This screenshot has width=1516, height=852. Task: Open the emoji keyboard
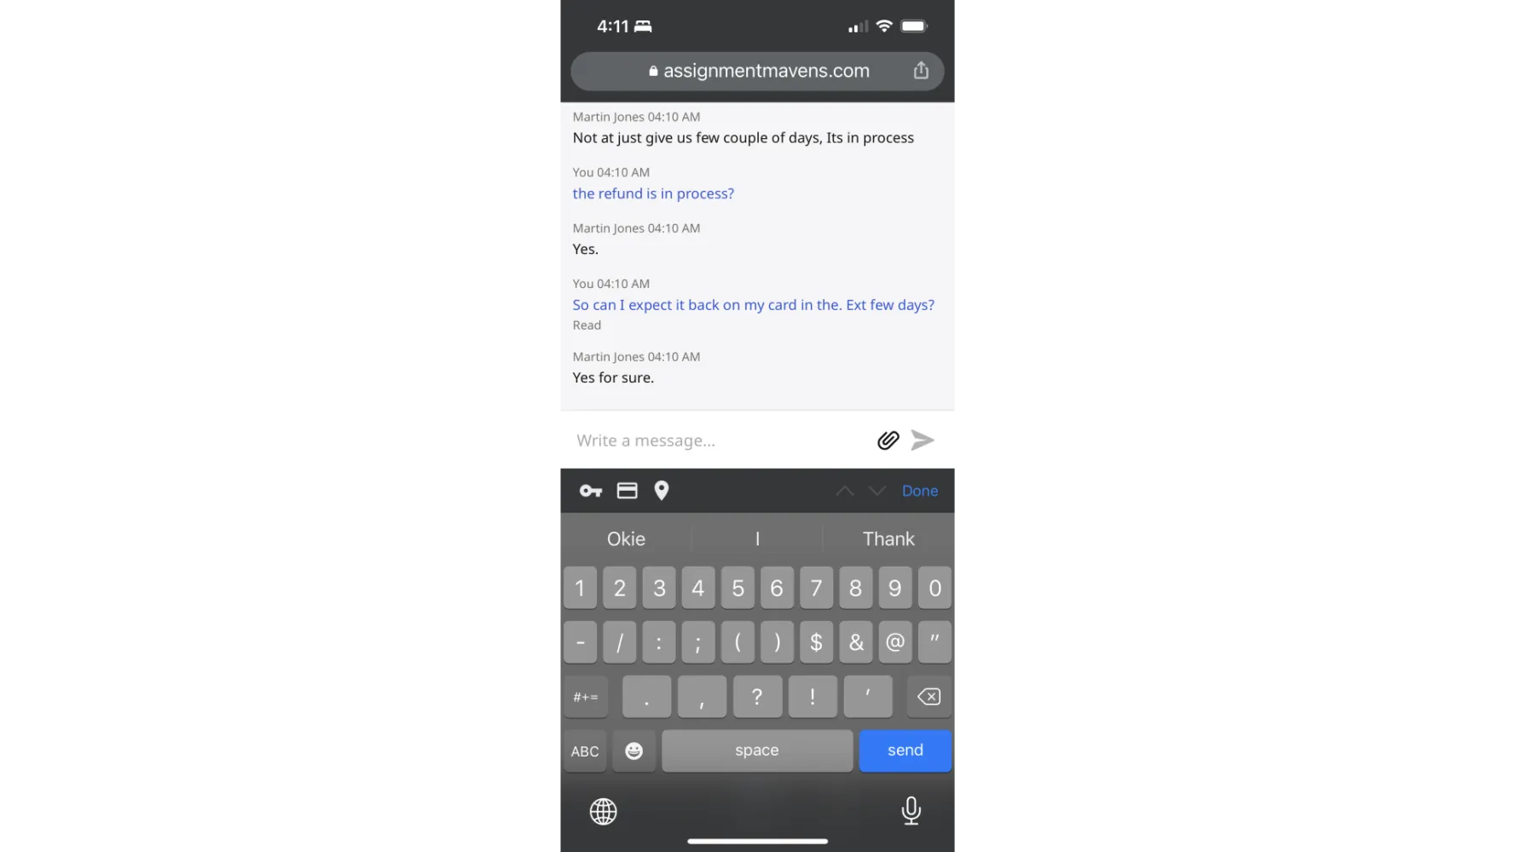(634, 751)
